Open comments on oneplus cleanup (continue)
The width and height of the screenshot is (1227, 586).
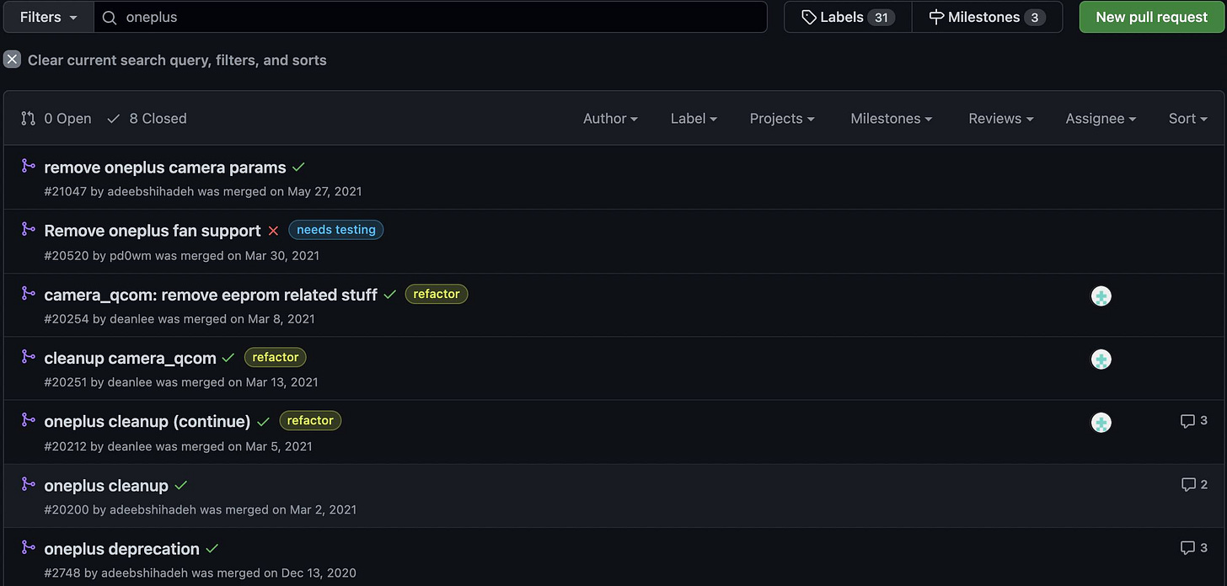point(1194,421)
